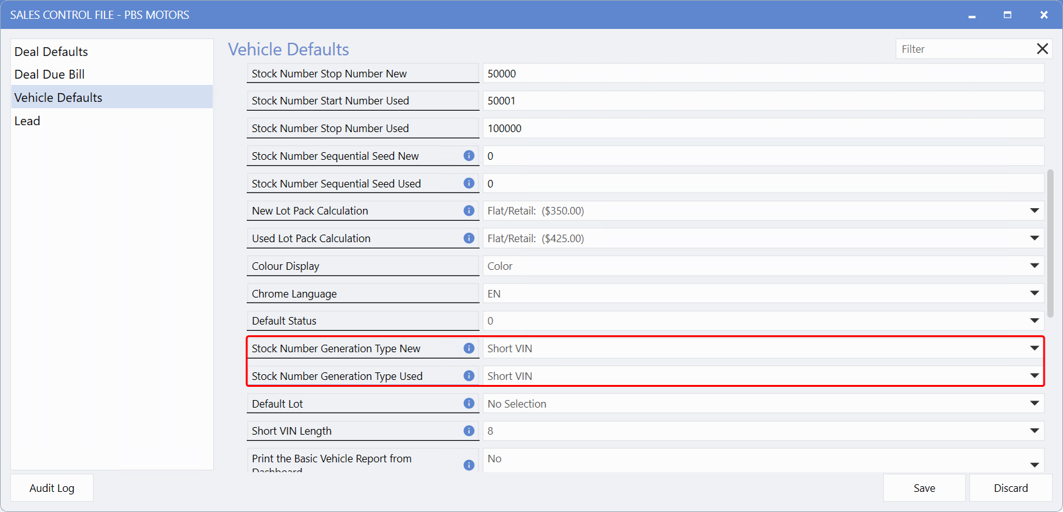Image resolution: width=1063 pixels, height=512 pixels.
Task: Switch to the Lead section
Action: (27, 121)
